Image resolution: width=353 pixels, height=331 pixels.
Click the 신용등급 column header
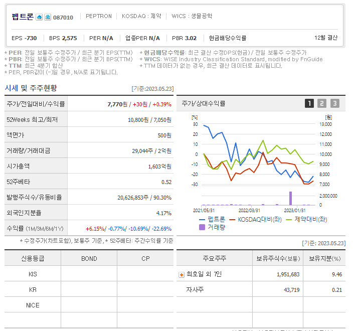33,258
